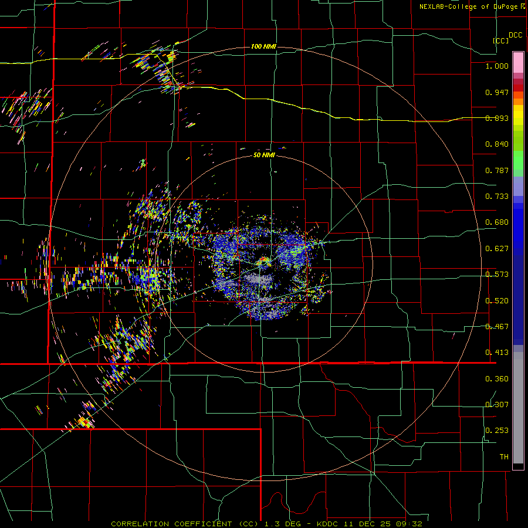
Task: Click the NEXLAB-College of DuPage credit text
Action: 470,6
